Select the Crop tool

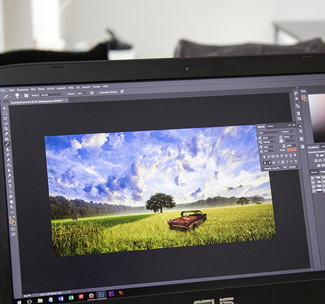coord(6,129)
